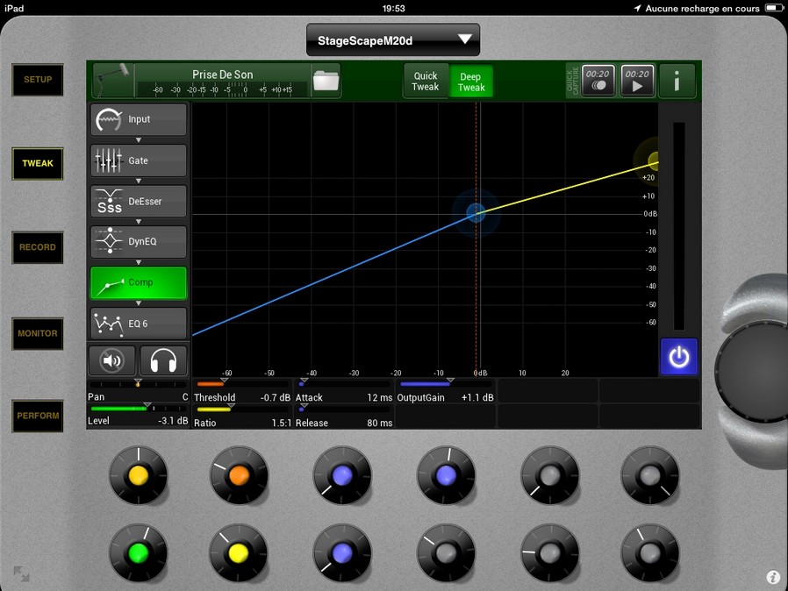Switch to Quick Tweak mode
This screenshot has height=591, width=788.
425,82
